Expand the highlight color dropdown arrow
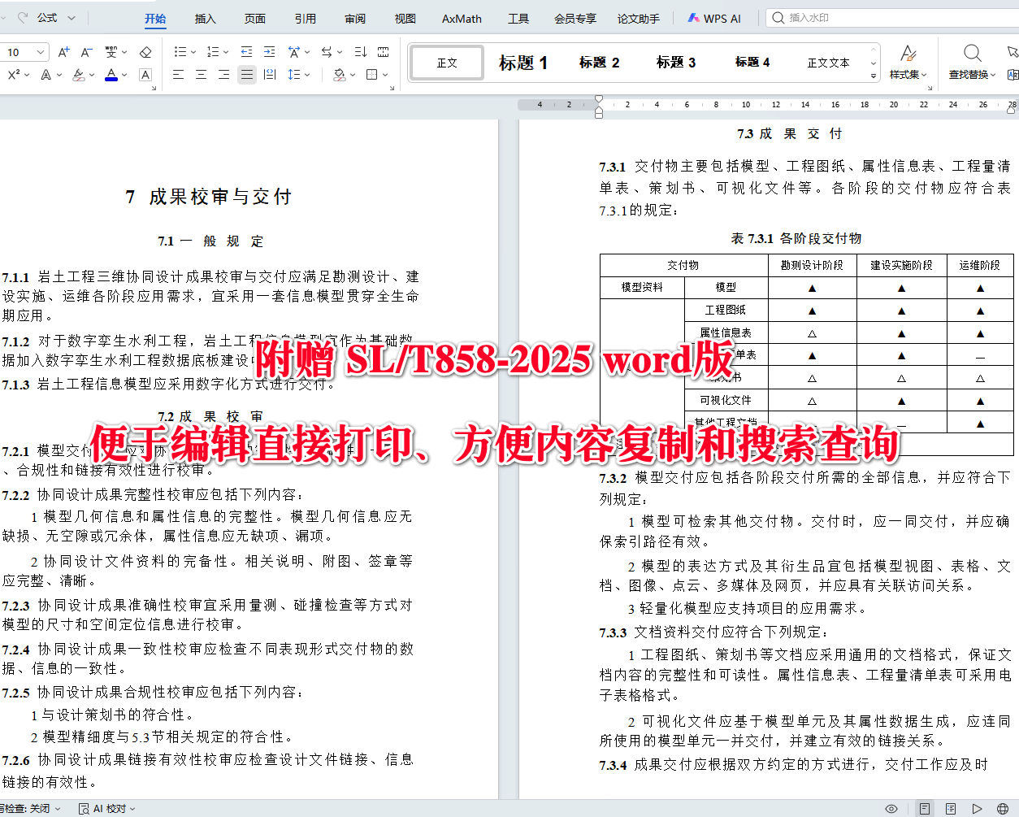The width and height of the screenshot is (1019, 817). pyautogui.click(x=92, y=75)
